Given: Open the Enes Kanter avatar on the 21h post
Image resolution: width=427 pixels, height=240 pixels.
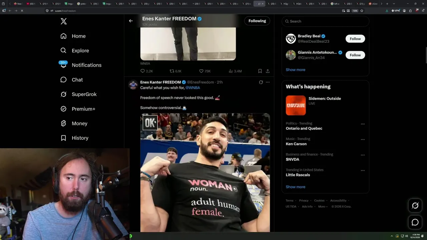Looking at the screenshot, I should coord(133,85).
